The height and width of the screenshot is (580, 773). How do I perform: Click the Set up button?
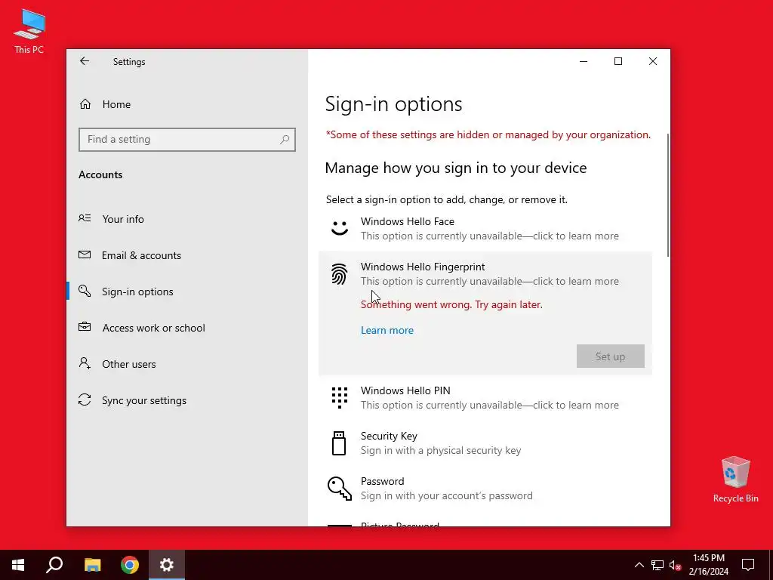click(610, 356)
